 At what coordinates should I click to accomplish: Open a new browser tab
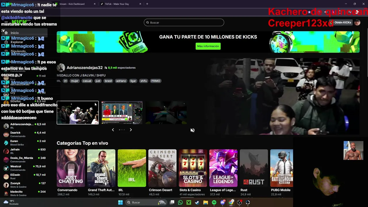coord(147,4)
